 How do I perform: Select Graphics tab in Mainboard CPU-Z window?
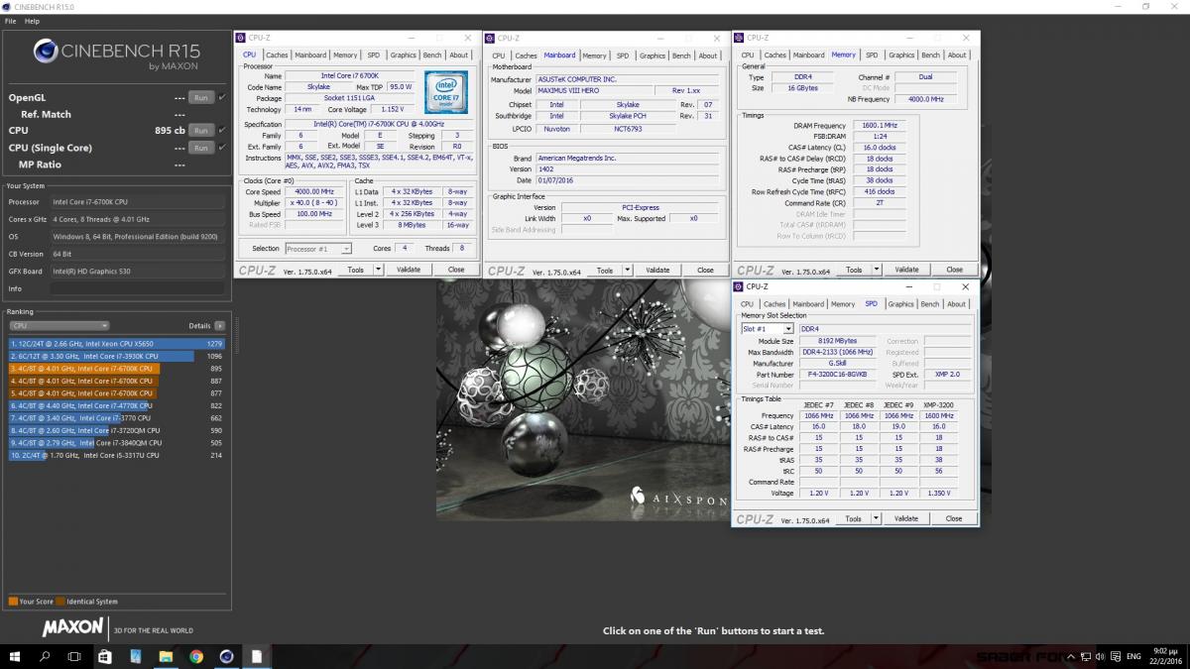pyautogui.click(x=653, y=56)
